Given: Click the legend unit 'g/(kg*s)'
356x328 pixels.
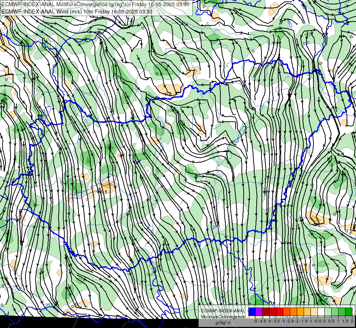Looking at the screenshot, I should pos(223,323).
